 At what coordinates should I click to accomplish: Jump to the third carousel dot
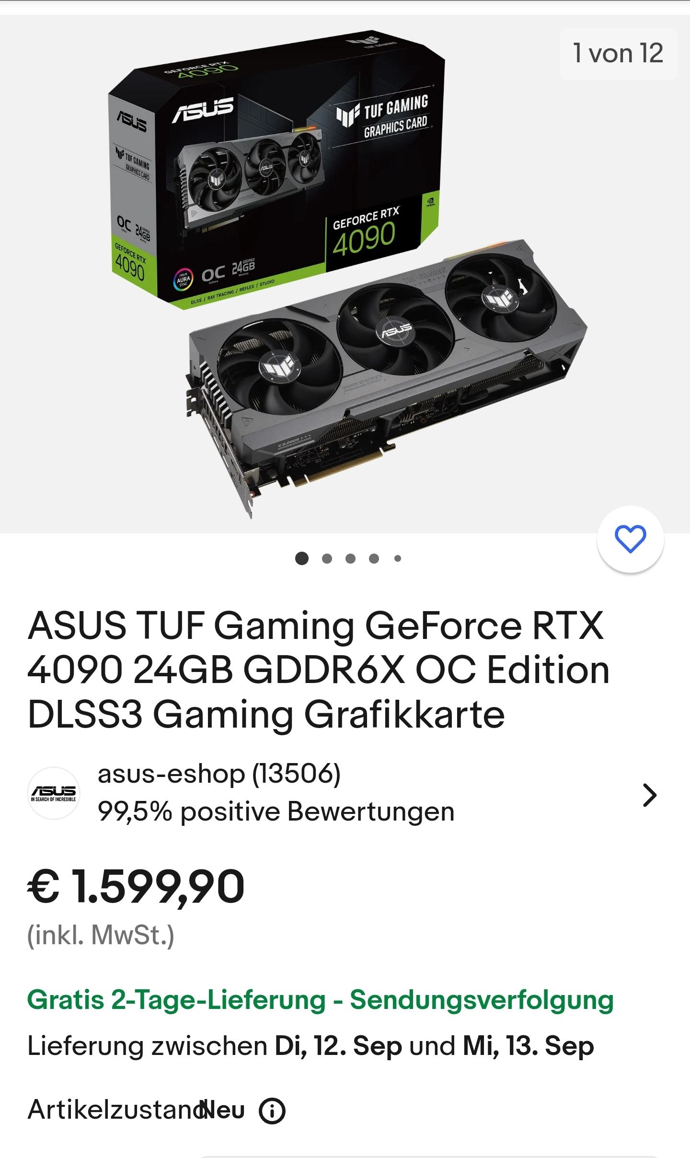(351, 558)
